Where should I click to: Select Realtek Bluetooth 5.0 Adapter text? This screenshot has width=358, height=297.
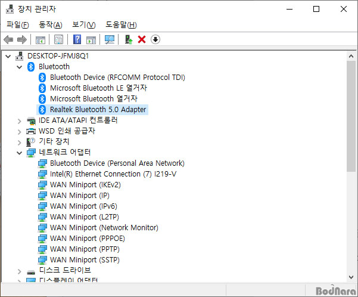tap(98, 110)
